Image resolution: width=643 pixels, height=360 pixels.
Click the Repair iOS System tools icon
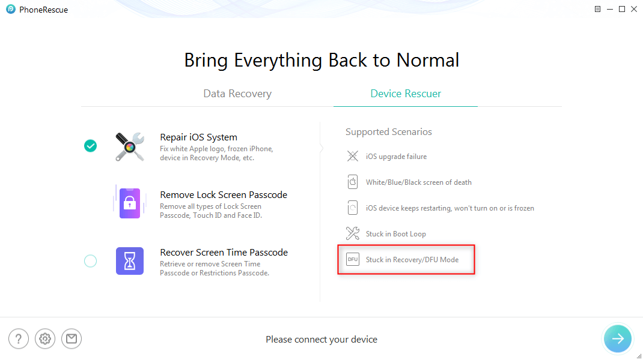pos(130,146)
